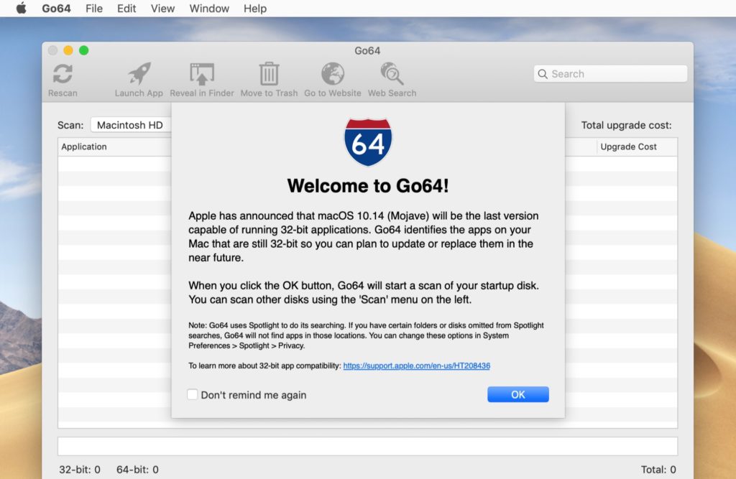736x479 pixels.
Task: Click the Search field
Action: coord(611,74)
